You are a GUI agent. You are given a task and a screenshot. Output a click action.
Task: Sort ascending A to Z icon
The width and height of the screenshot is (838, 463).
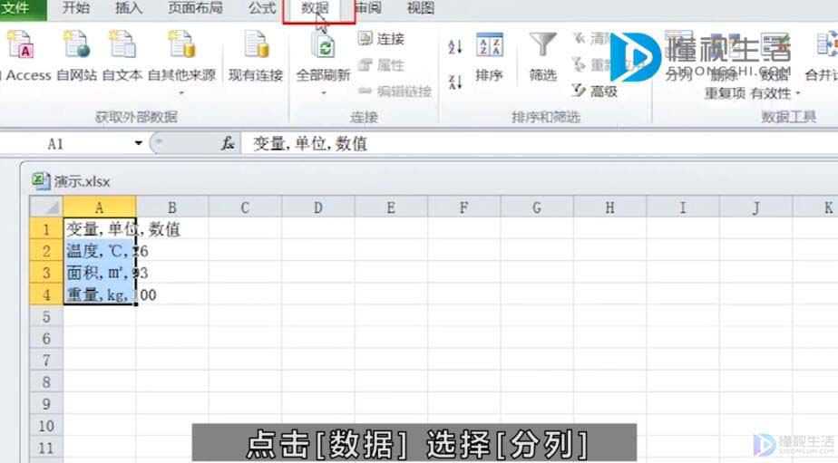tap(455, 47)
